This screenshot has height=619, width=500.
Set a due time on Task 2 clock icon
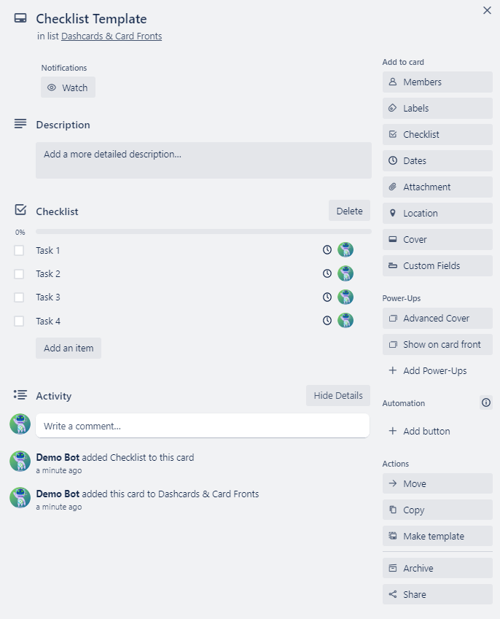tap(327, 273)
